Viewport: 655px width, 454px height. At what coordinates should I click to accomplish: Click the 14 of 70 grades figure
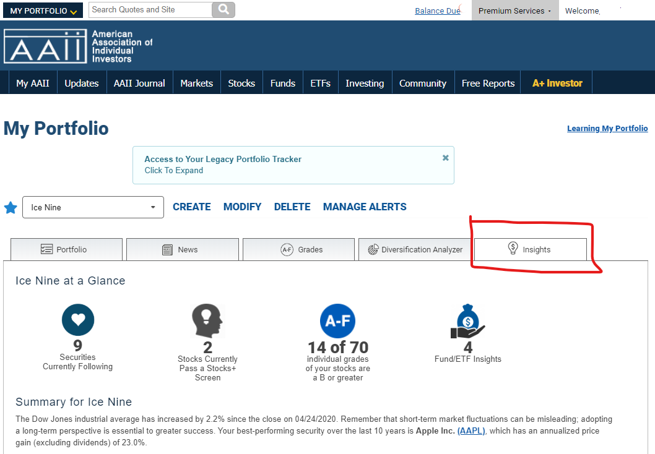pos(338,347)
